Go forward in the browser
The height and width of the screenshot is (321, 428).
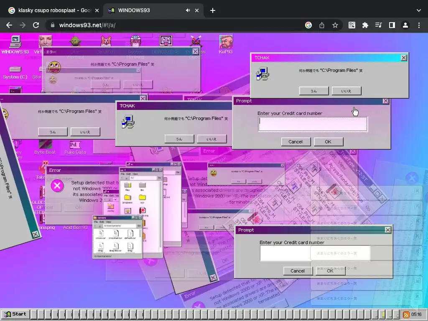23,25
